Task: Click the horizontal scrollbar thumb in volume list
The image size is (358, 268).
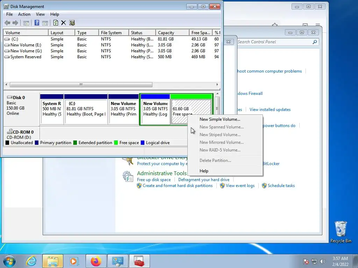Action: 81,84
